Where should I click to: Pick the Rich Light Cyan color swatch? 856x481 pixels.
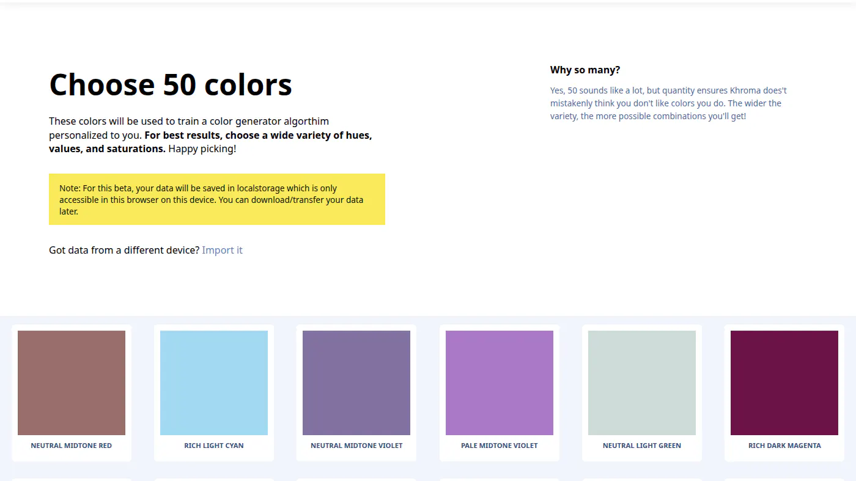click(214, 383)
